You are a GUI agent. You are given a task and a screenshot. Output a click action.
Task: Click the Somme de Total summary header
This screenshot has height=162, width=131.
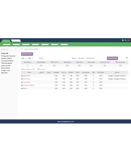tap(105, 62)
